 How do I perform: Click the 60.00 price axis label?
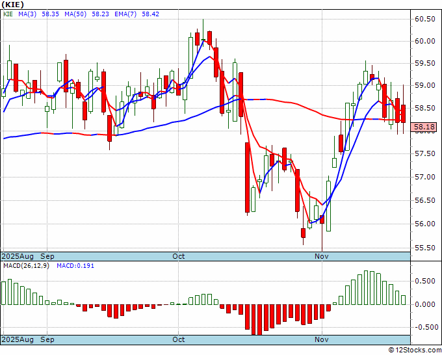(425, 41)
